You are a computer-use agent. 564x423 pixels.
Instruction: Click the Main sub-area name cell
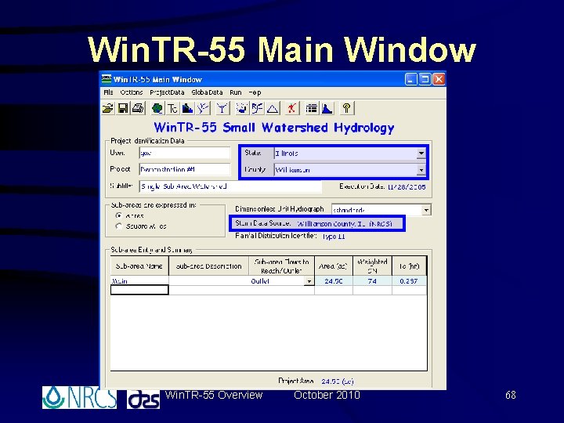[139, 281]
